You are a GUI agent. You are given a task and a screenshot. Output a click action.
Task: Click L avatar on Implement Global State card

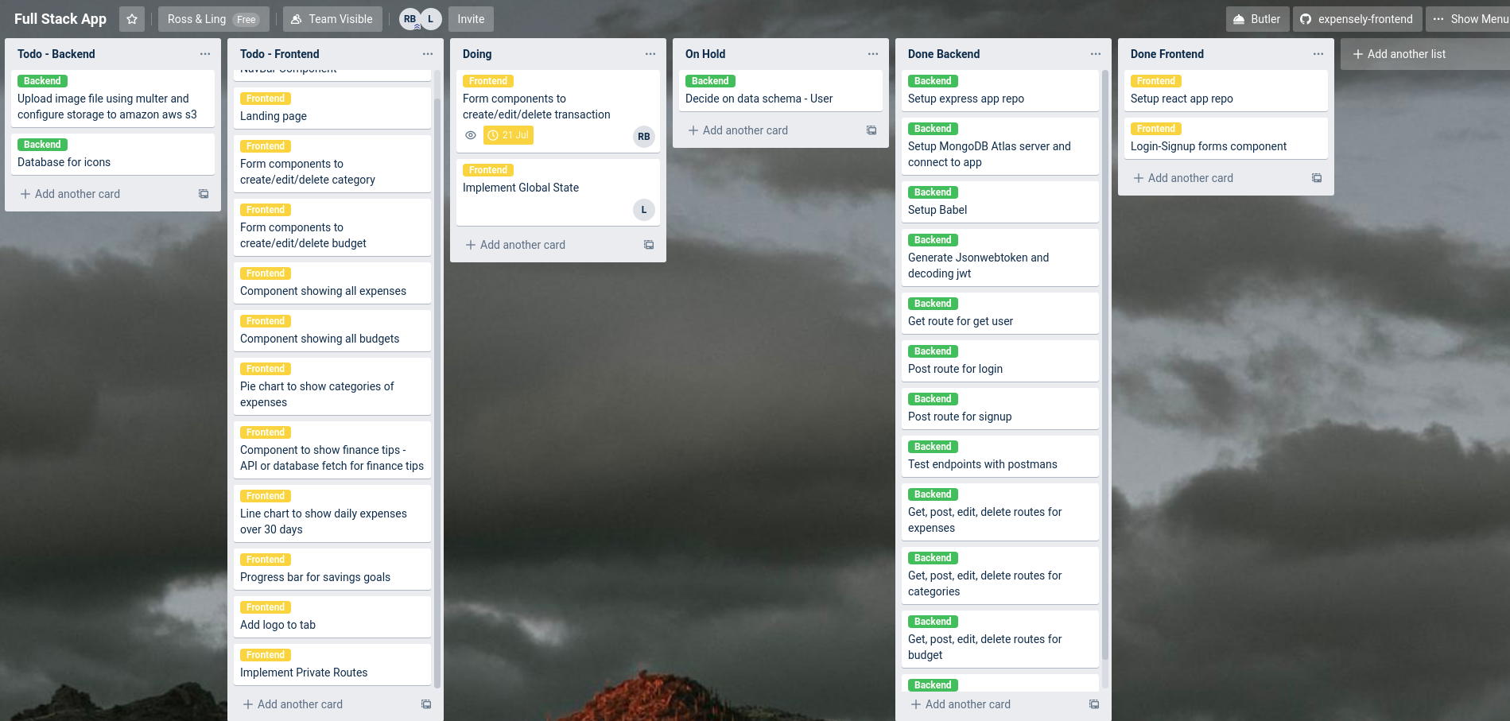(644, 210)
